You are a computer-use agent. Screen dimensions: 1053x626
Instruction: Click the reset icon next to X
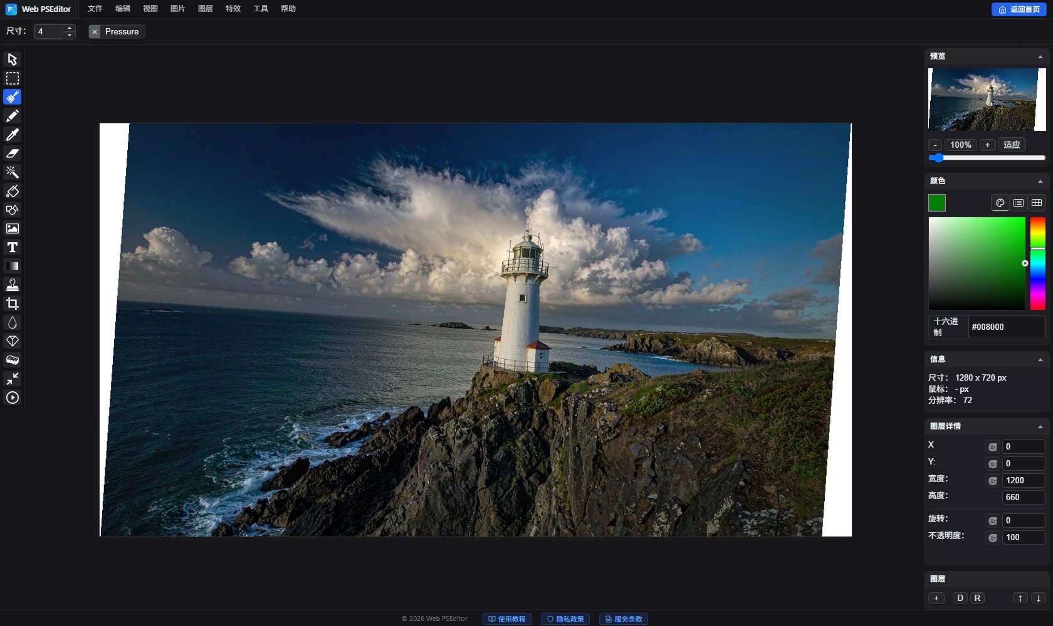993,447
